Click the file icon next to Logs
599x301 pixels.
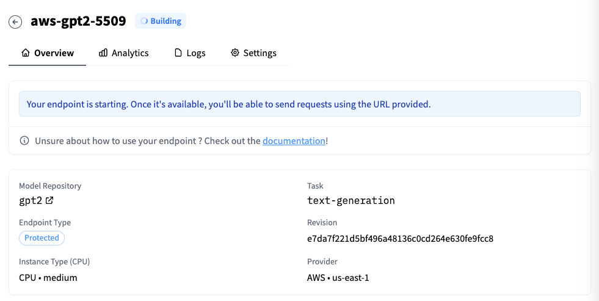(178, 53)
